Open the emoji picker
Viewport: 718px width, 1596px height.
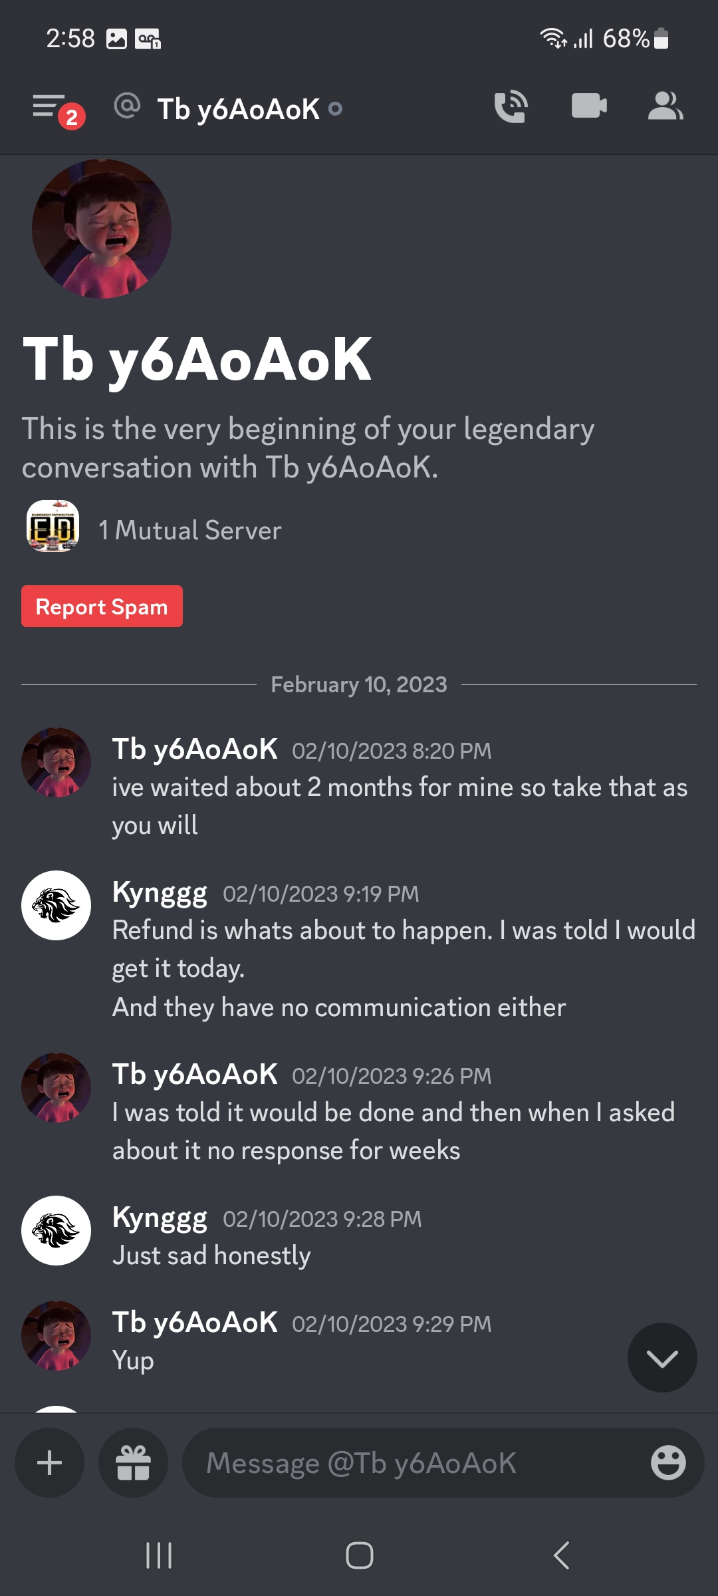668,1463
